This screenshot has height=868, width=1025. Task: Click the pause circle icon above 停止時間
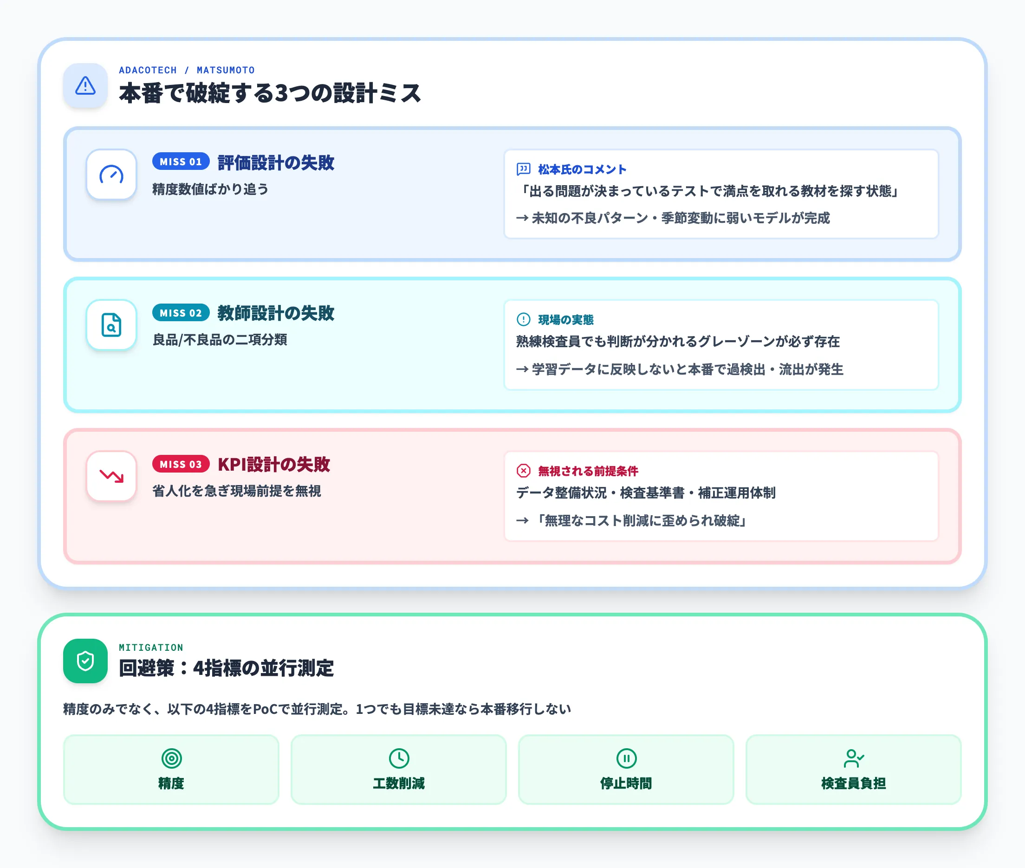coord(626,758)
